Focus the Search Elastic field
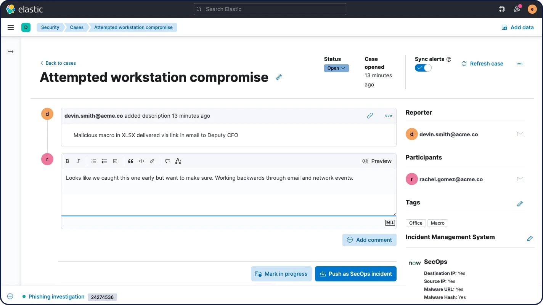 coord(270,9)
